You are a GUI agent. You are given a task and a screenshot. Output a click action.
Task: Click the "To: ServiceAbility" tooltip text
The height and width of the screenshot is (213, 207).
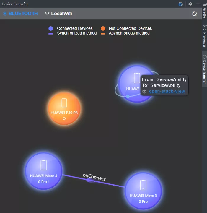161,85
